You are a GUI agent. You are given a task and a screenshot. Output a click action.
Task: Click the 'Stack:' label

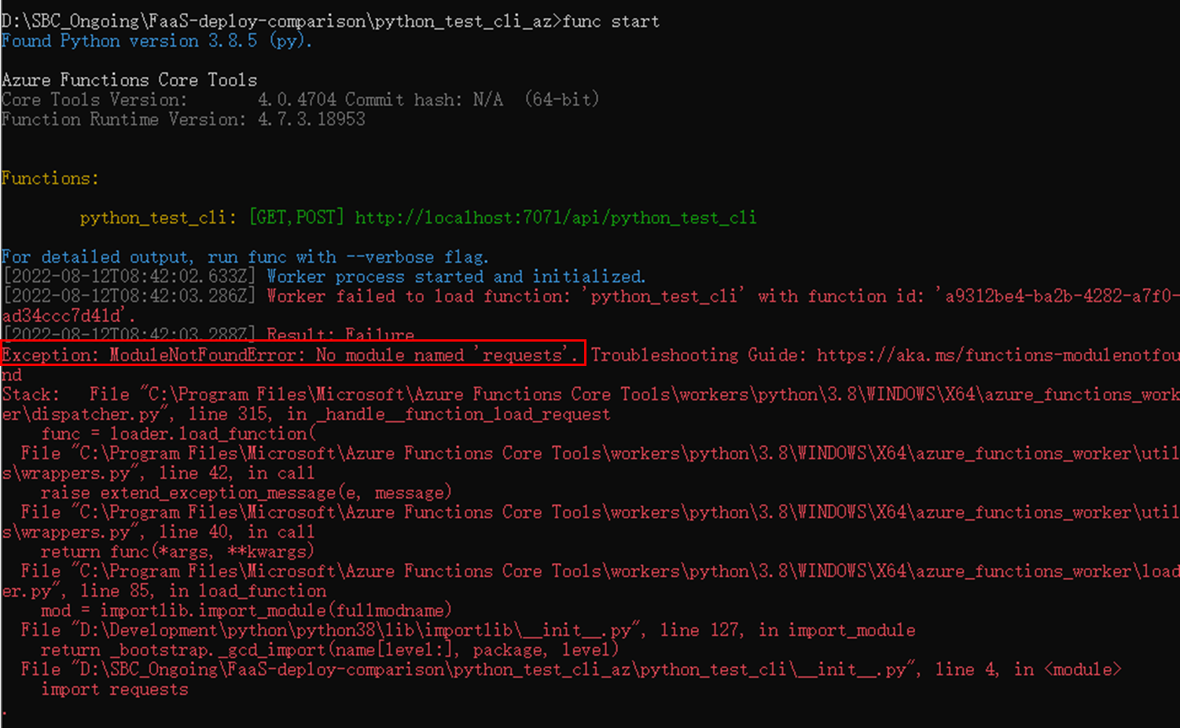coord(30,394)
